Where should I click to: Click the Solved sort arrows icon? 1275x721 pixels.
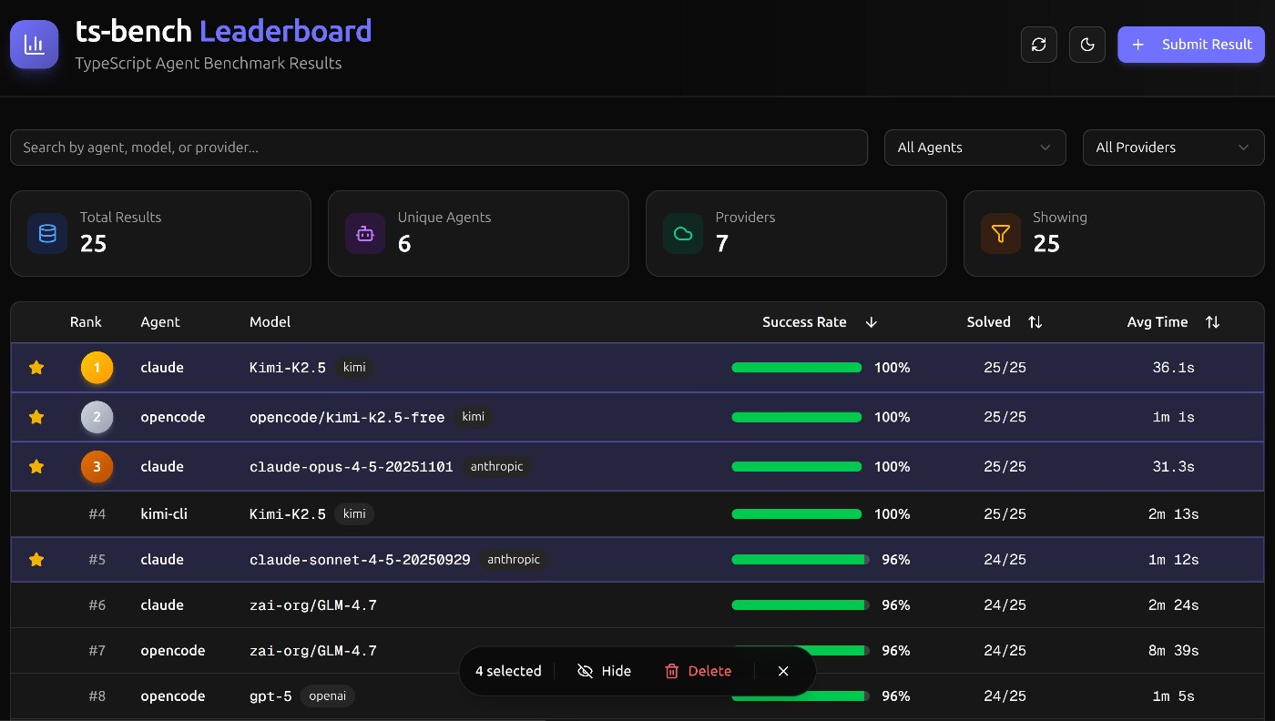[x=1035, y=322]
